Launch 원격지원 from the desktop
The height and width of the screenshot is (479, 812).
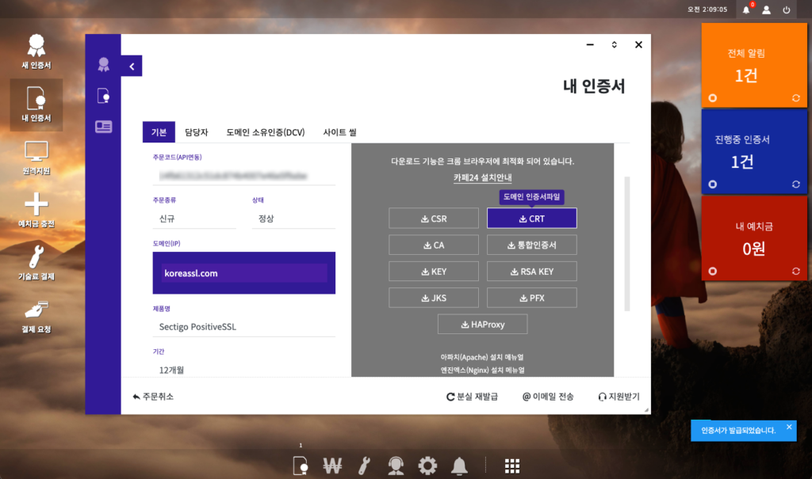[36, 158]
